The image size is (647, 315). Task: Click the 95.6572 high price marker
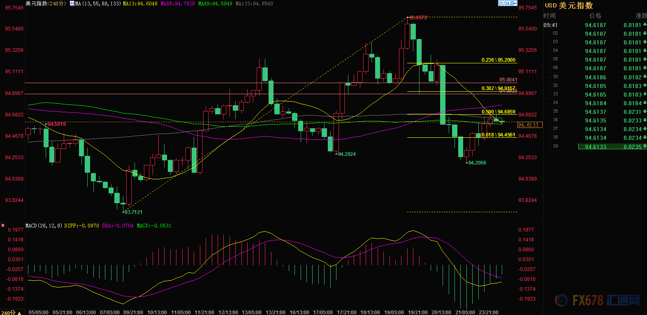click(418, 18)
